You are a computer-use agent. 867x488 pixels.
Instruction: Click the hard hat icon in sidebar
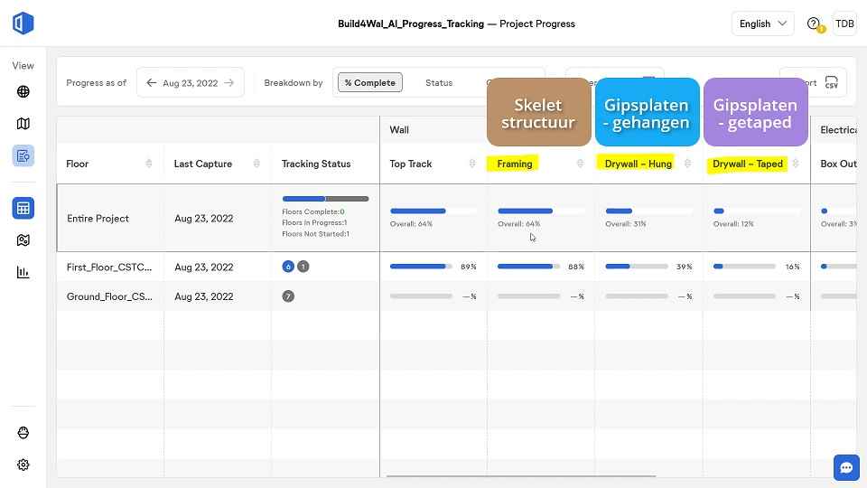coord(23,433)
